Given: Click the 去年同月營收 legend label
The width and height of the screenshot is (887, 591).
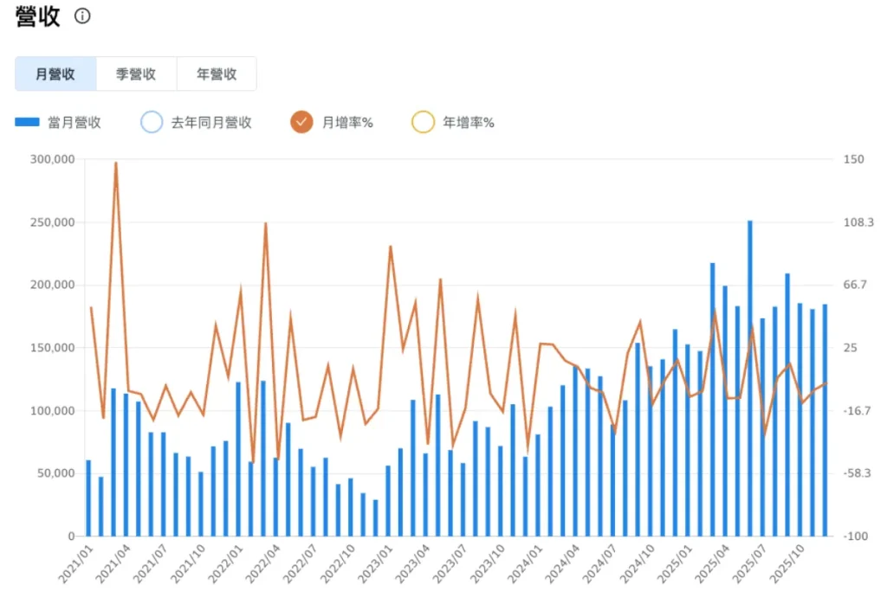Looking at the screenshot, I should tap(211, 123).
